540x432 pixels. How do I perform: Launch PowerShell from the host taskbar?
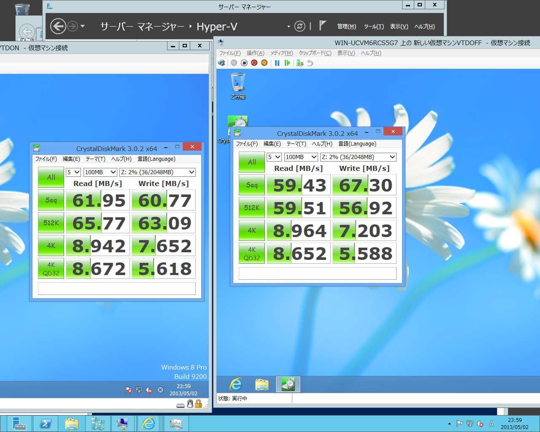46,423
